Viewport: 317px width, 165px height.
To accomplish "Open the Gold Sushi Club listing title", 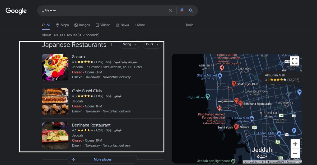I will (x=87, y=91).
